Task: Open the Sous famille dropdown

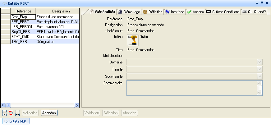Action: [260, 76]
